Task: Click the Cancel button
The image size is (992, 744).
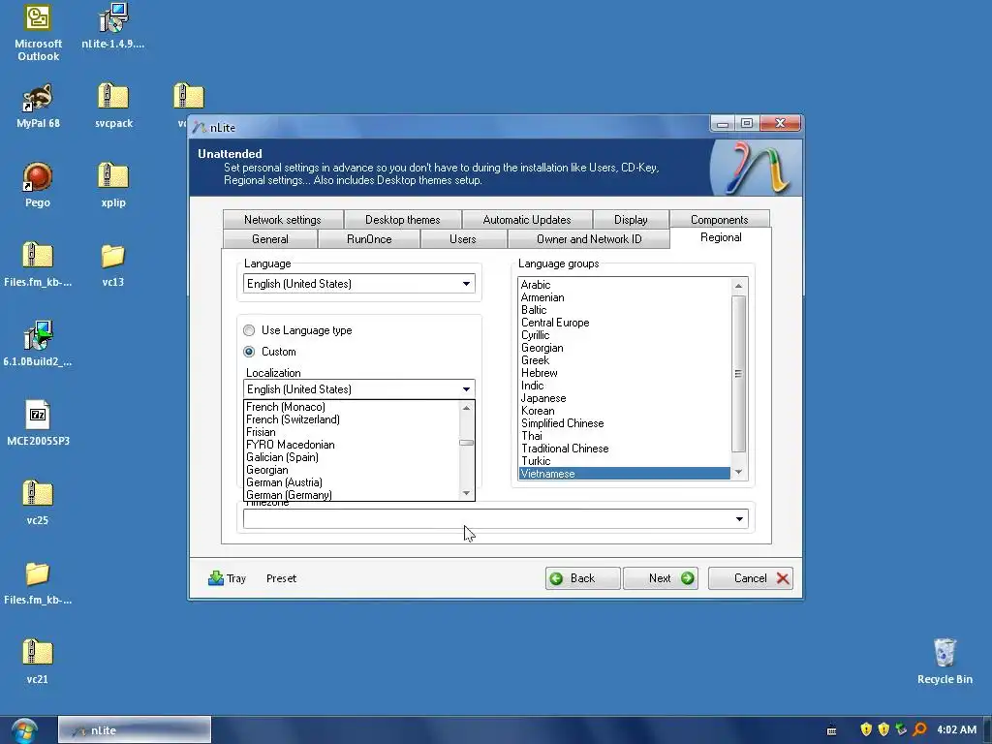Action: 751,578
